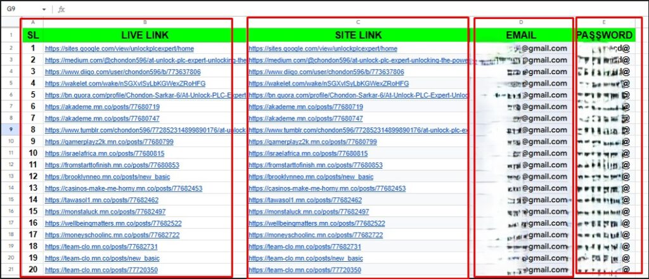
Task: Select row 1 header
Action: pos(11,35)
